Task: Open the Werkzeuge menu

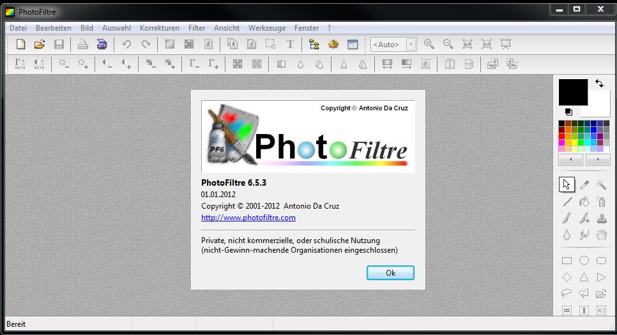Action: [x=267, y=28]
